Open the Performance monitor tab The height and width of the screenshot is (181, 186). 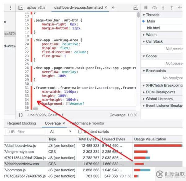pyautogui.click(x=87, y=123)
